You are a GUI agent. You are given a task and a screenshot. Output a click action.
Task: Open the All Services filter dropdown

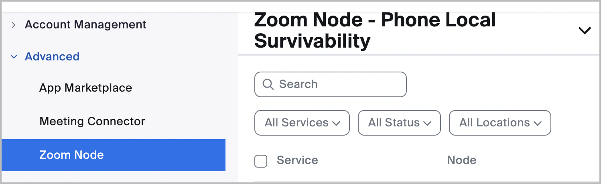[x=302, y=123]
